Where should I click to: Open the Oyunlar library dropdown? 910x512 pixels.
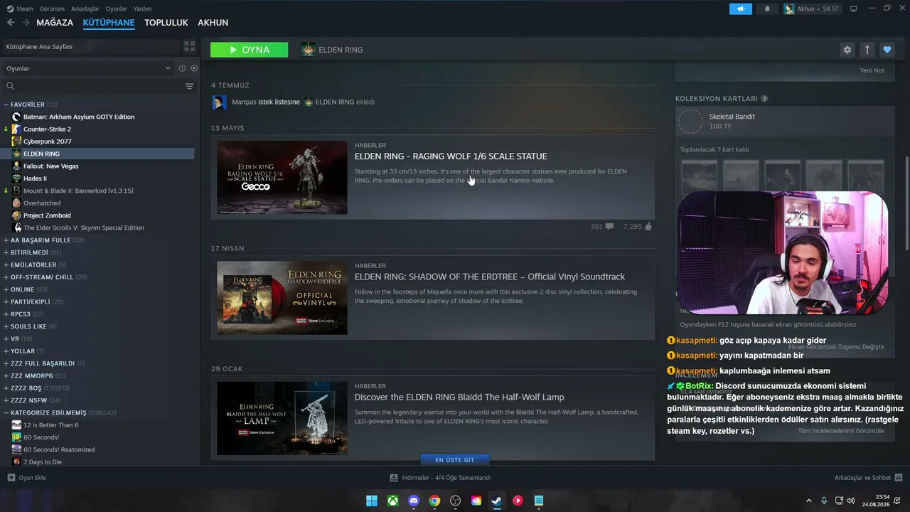[88, 68]
